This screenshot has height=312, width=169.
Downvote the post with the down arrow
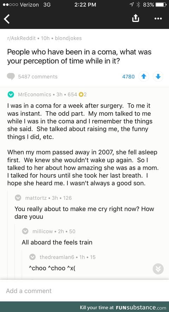158,77
